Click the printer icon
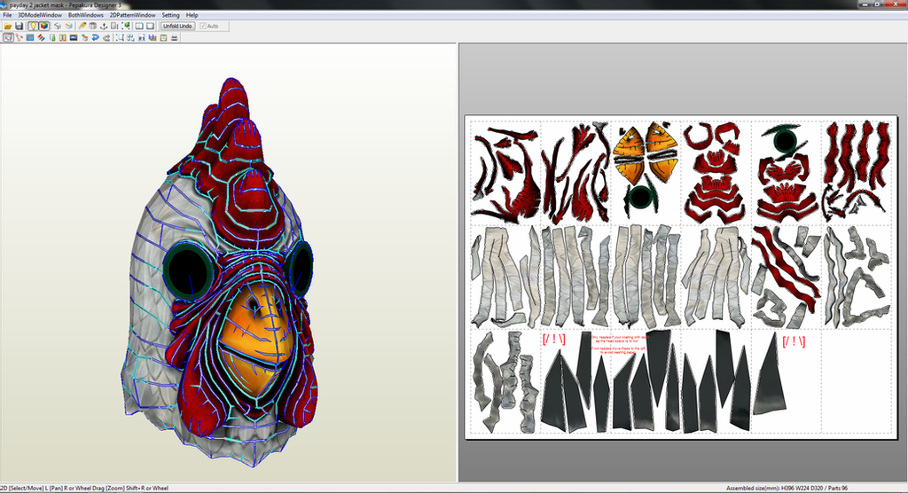The width and height of the screenshot is (908, 493). (175, 37)
